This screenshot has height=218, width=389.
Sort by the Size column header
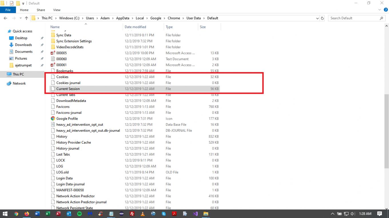(x=209, y=27)
